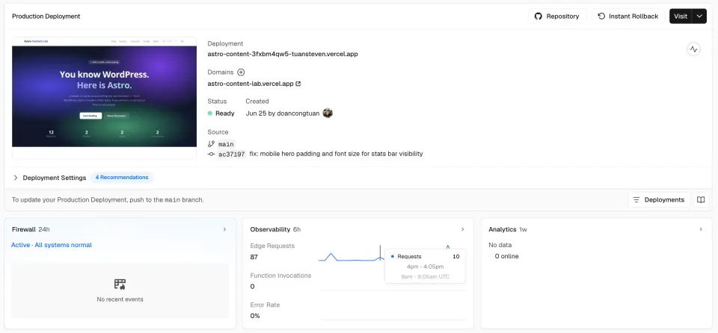
Task: Click the Ready status indicator
Action: tap(221, 113)
